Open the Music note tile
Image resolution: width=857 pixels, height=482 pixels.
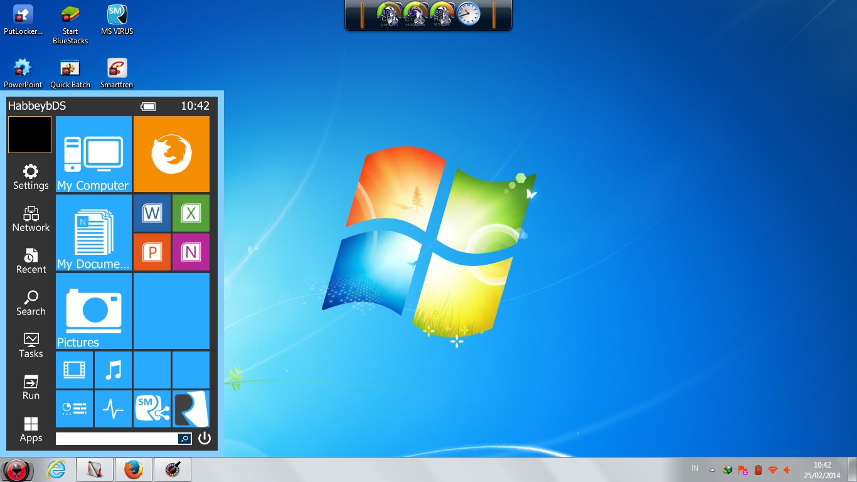113,370
